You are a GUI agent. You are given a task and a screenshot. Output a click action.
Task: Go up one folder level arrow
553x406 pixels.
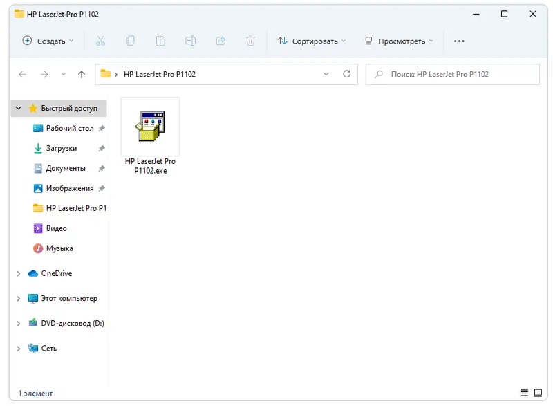point(82,75)
